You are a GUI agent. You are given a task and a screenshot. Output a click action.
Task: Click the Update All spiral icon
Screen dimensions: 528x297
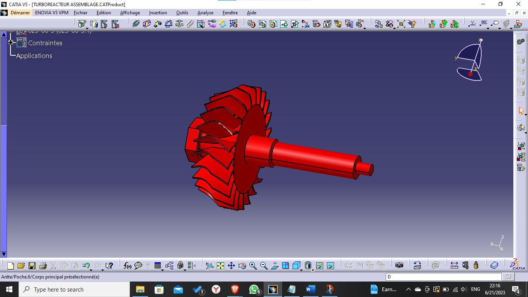pyautogui.click(x=436, y=266)
